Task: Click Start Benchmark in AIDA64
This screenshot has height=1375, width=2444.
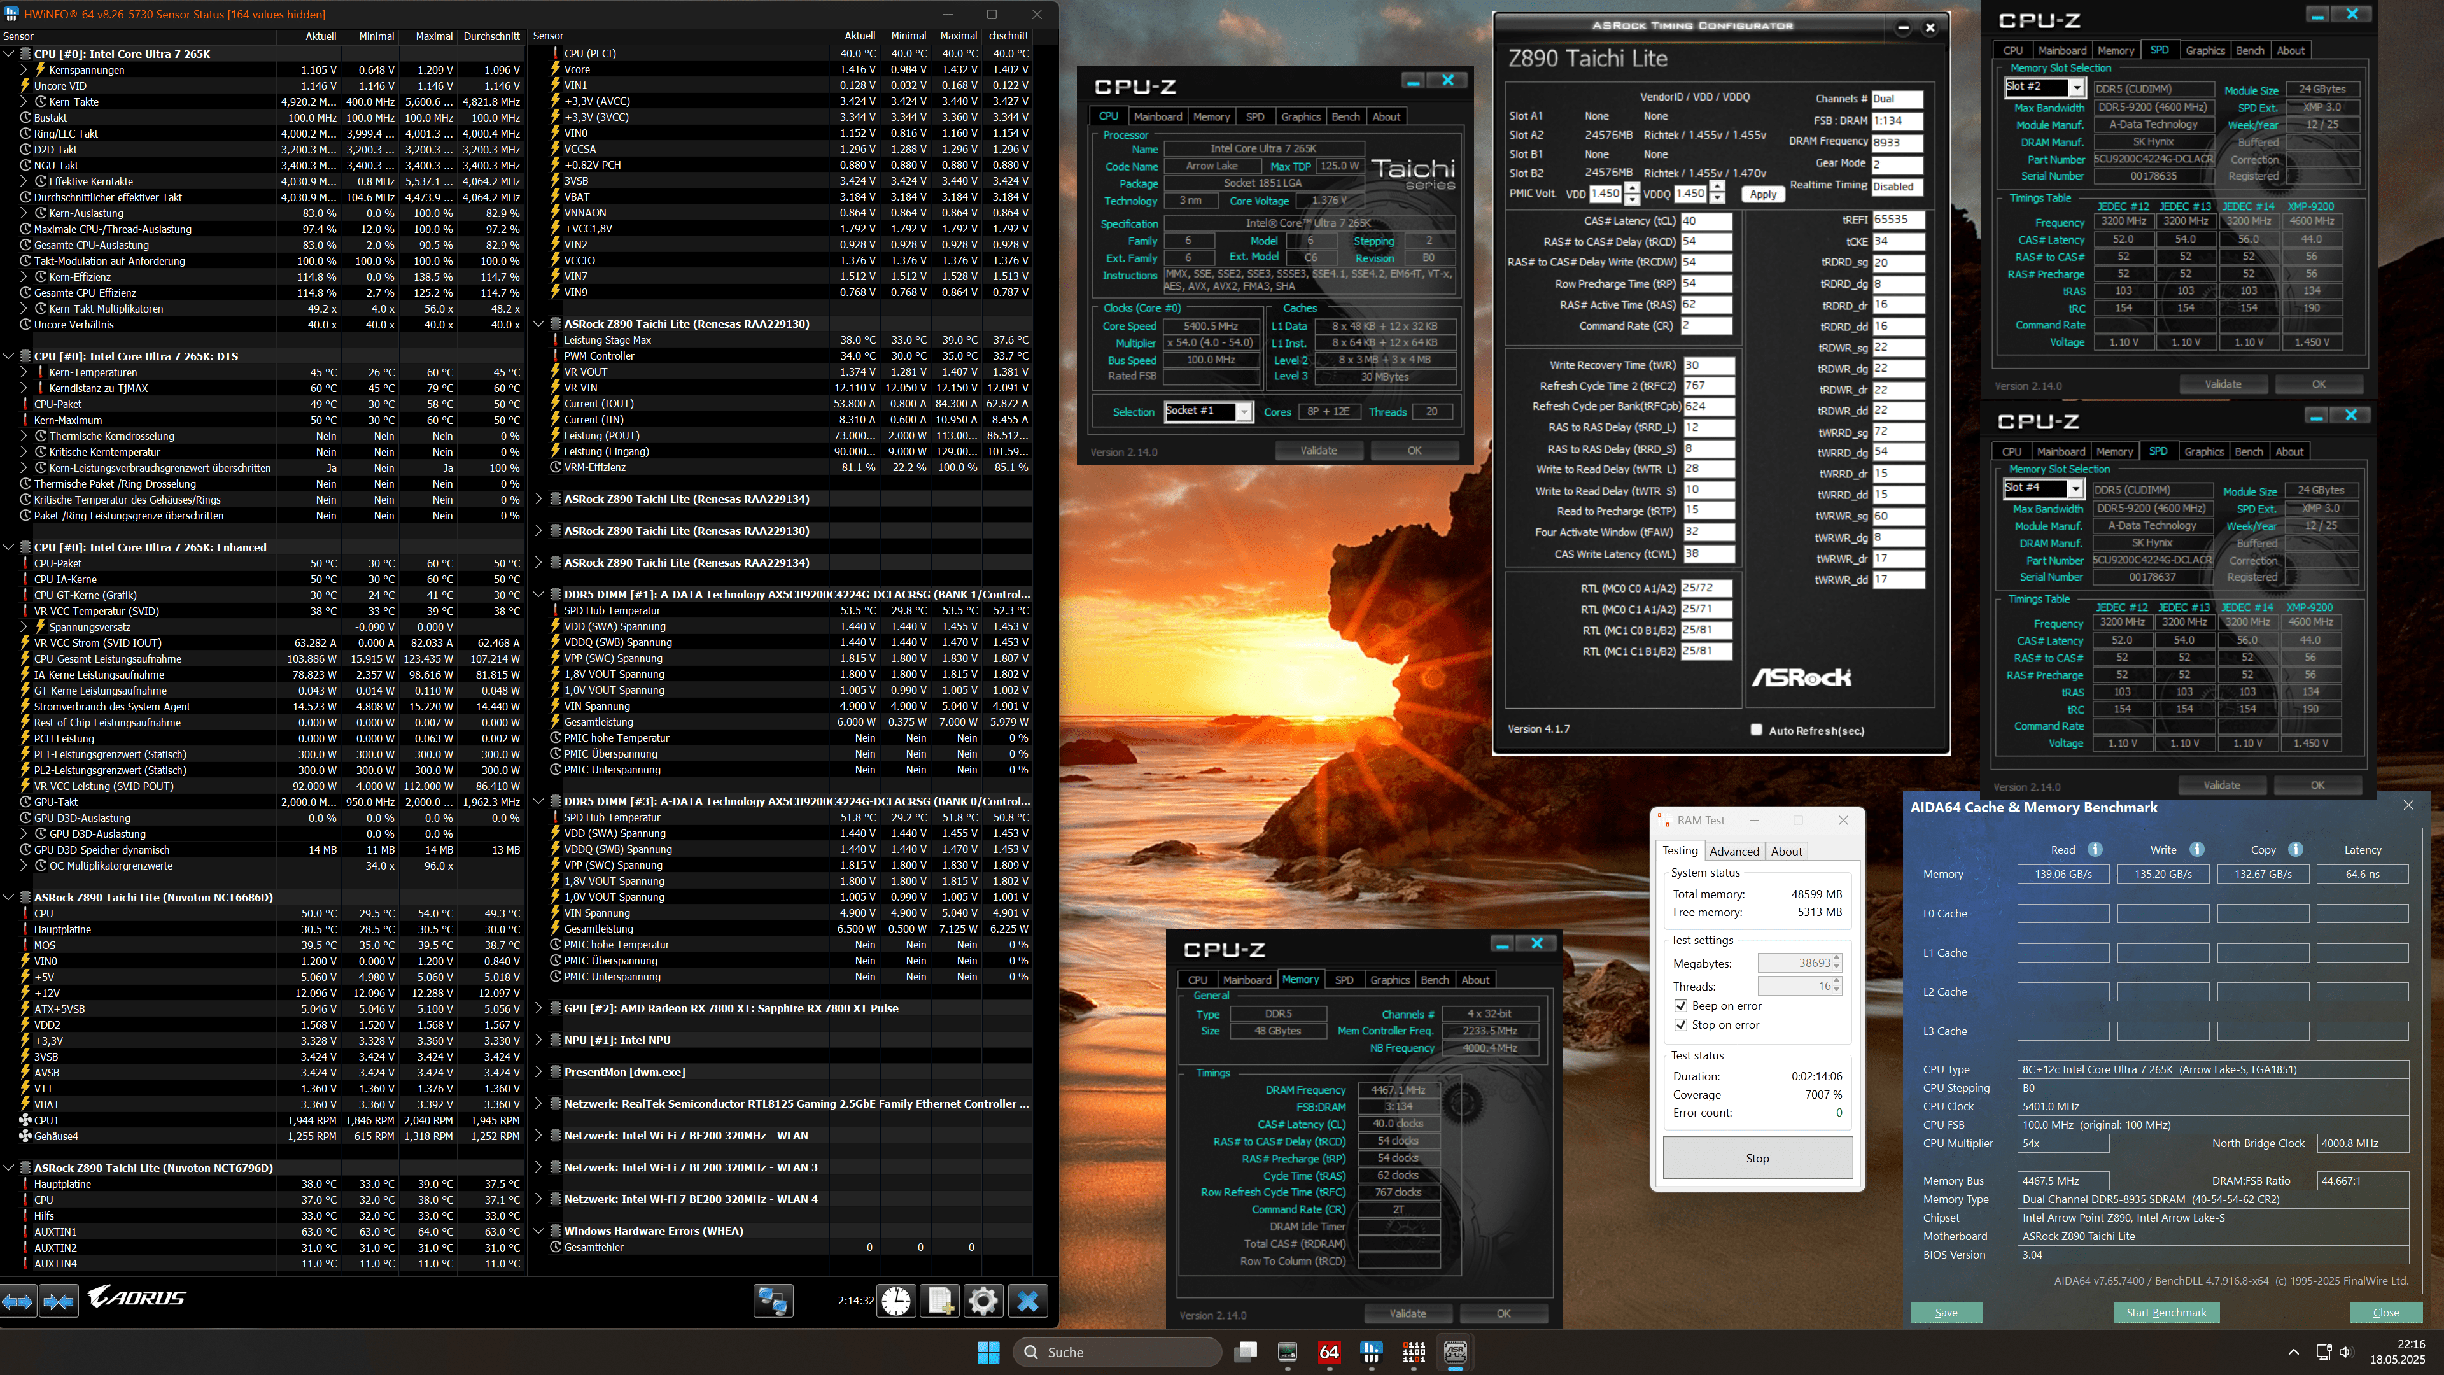Action: click(2166, 1313)
